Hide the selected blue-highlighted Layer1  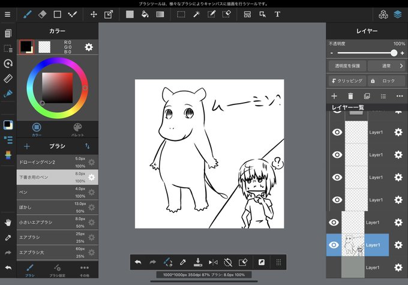[x=334, y=245]
